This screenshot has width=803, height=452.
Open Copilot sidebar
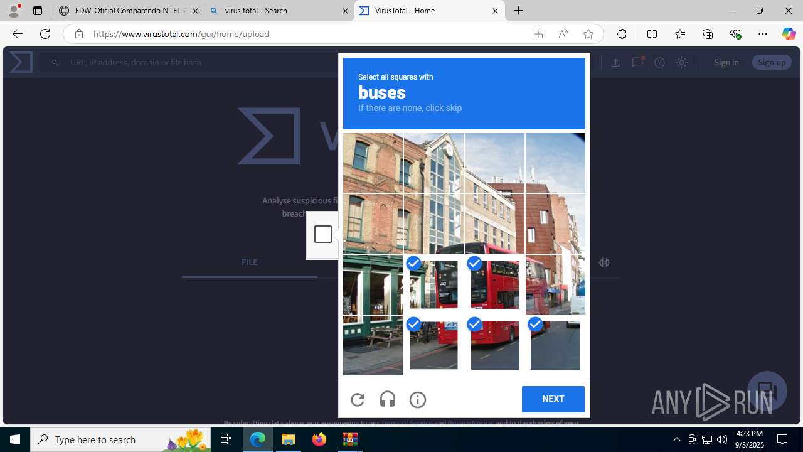pyautogui.click(x=789, y=34)
